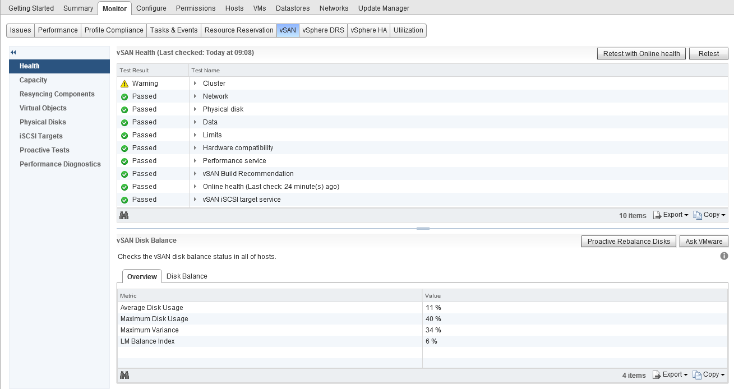Open the Datastores tab
This screenshot has width=734, height=389.
coord(293,8)
